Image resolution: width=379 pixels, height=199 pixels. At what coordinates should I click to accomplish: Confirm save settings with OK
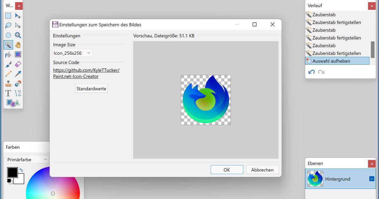[x=227, y=170]
